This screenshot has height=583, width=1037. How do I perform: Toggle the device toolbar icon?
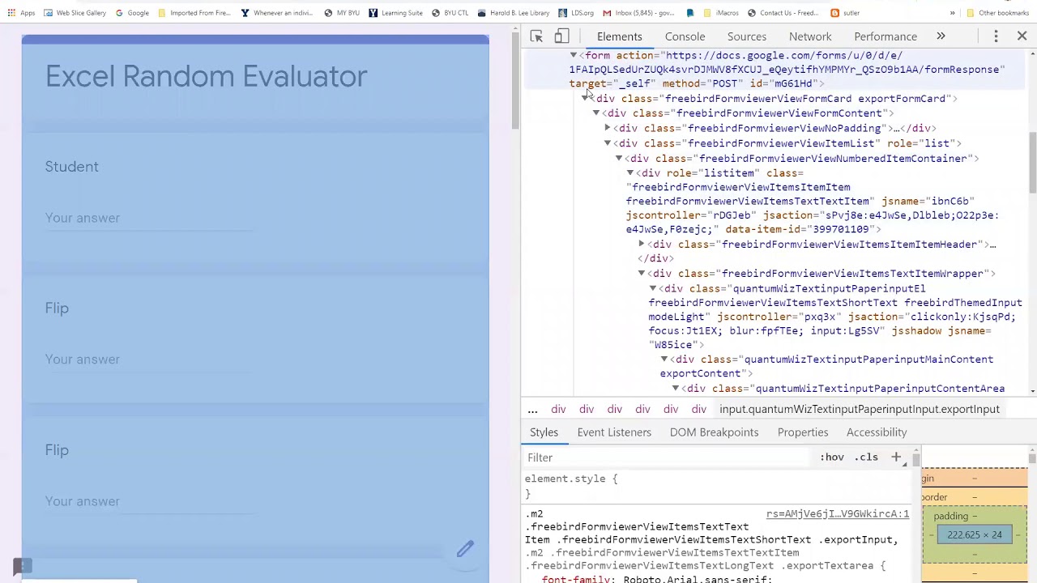561,36
